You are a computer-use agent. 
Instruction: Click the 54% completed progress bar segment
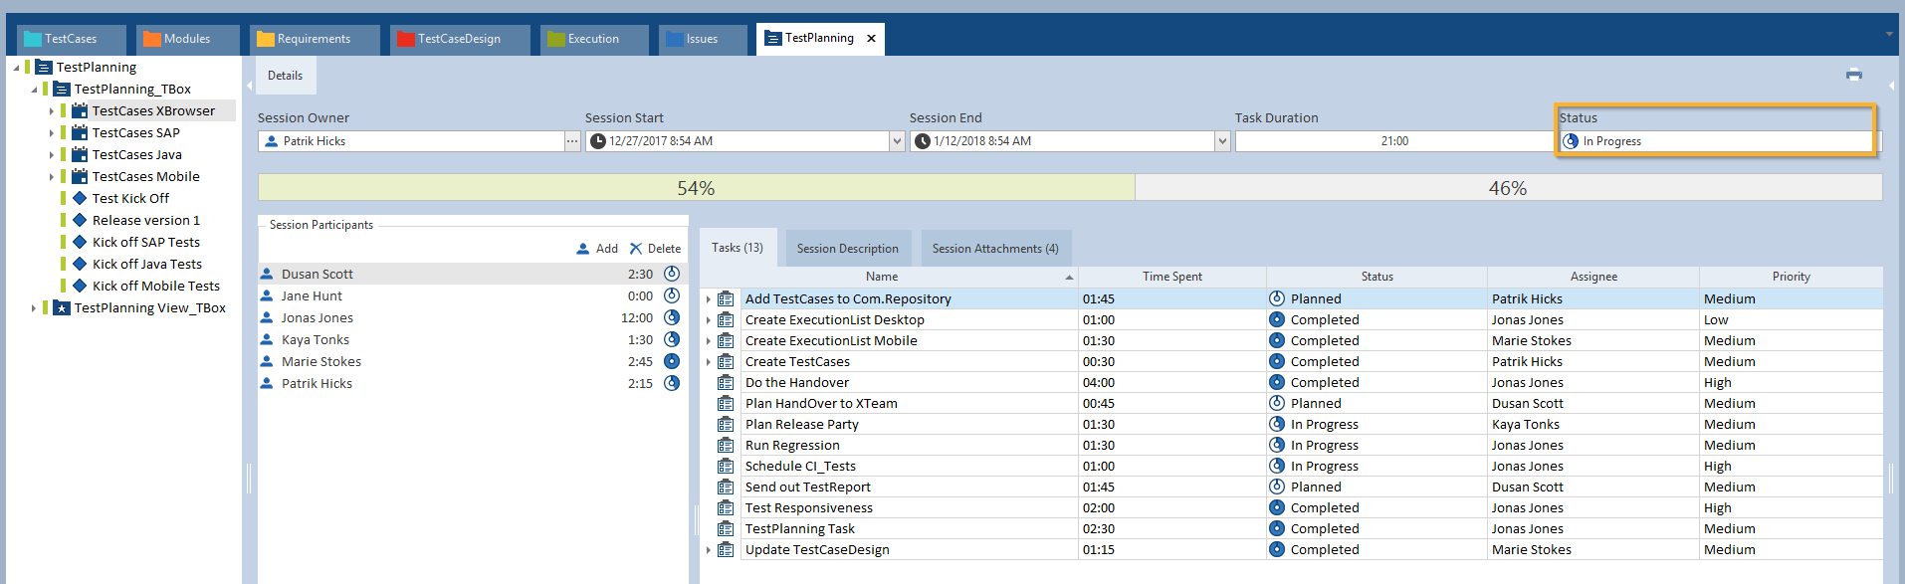(696, 188)
